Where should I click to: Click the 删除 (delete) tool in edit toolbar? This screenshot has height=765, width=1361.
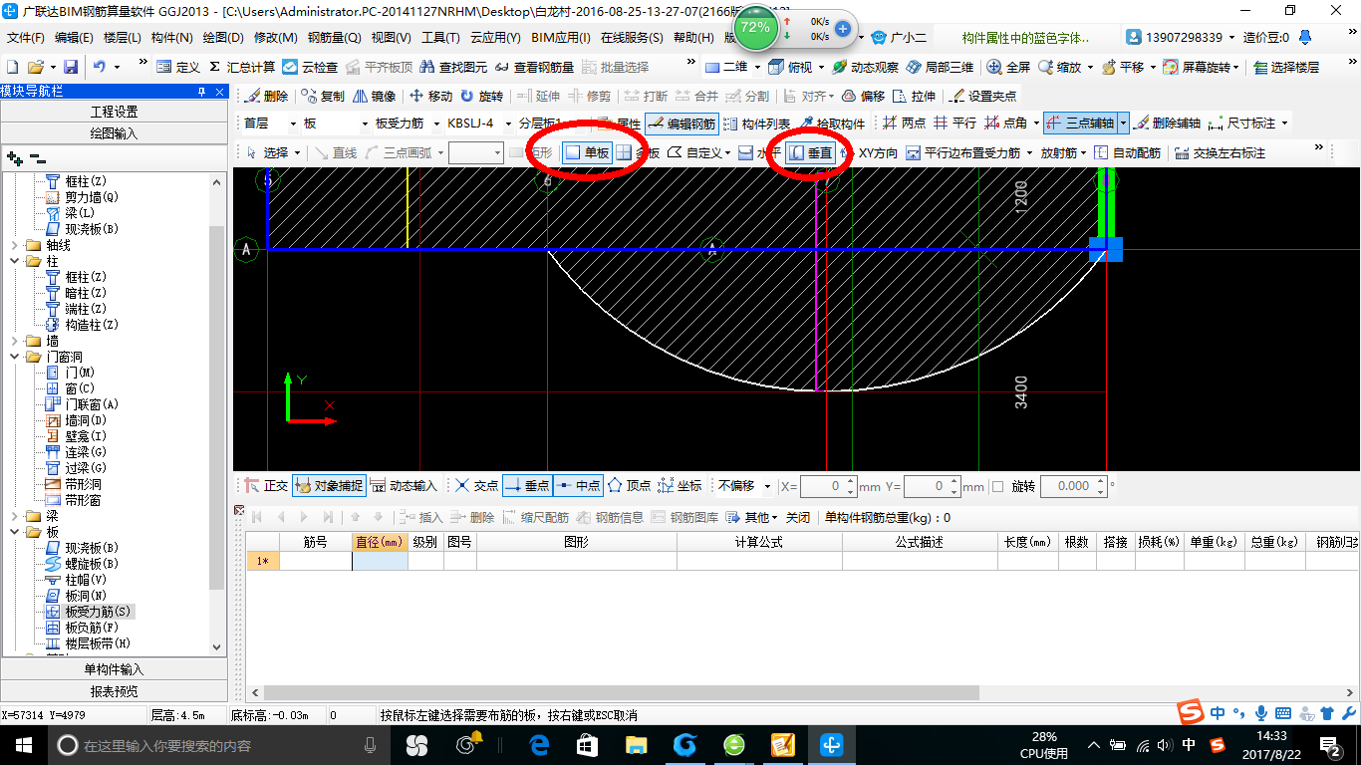(266, 97)
